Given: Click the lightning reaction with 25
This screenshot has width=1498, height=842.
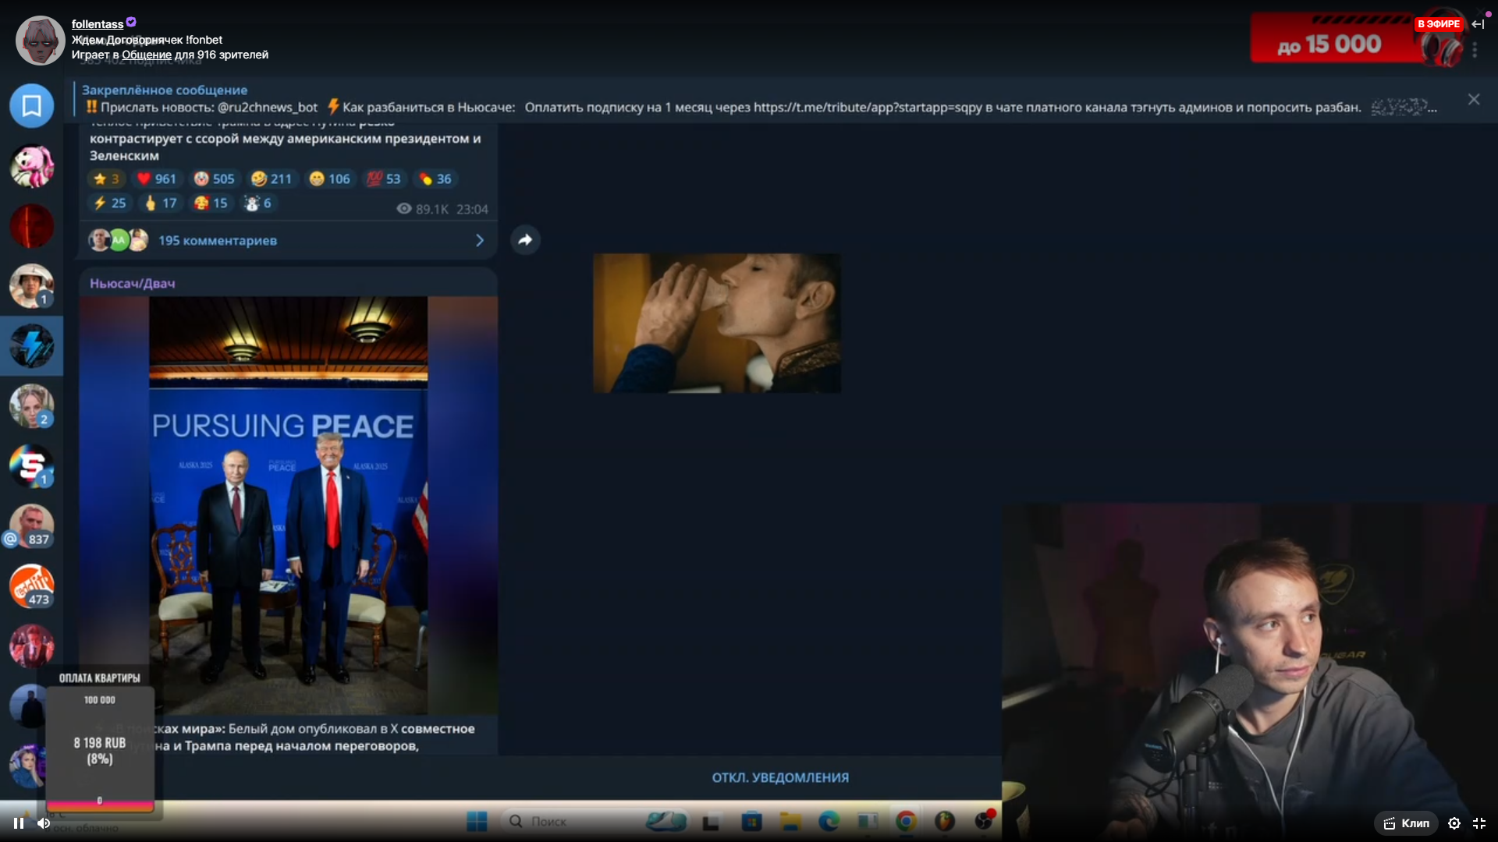Looking at the screenshot, I should click(x=110, y=203).
